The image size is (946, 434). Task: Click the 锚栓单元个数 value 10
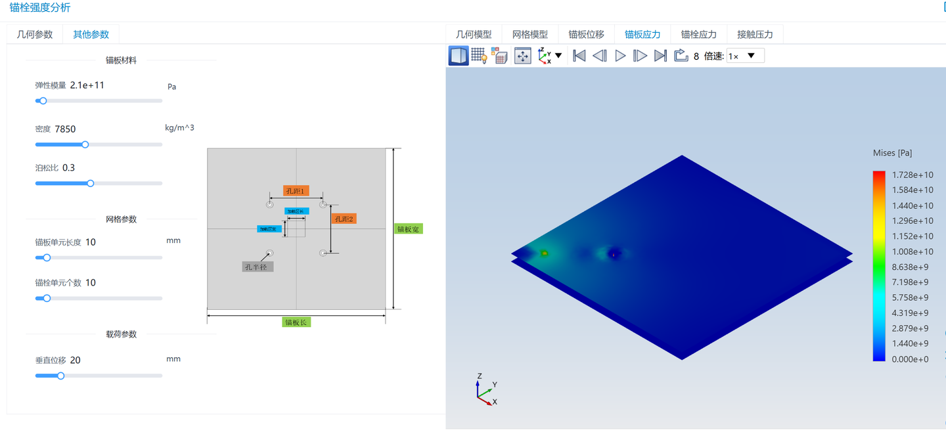[91, 282]
